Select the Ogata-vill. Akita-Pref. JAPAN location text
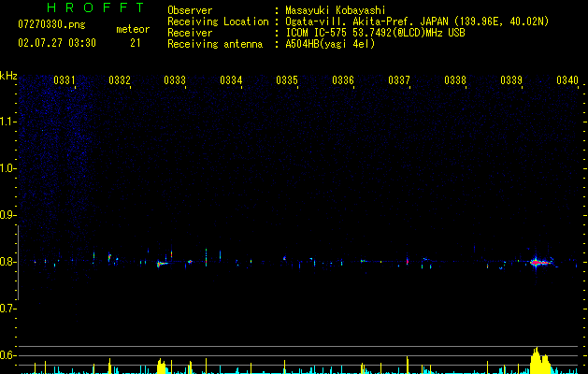The width and height of the screenshot is (588, 374). coord(417,22)
